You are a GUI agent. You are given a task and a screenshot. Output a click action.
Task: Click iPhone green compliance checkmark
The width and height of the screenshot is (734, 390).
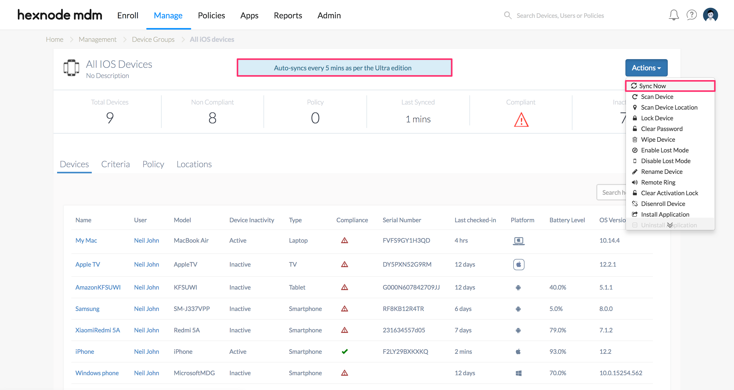345,351
